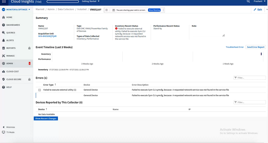Screen dimensions: 268x143
Task: Open the Alerts bell section
Action: [10, 40]
